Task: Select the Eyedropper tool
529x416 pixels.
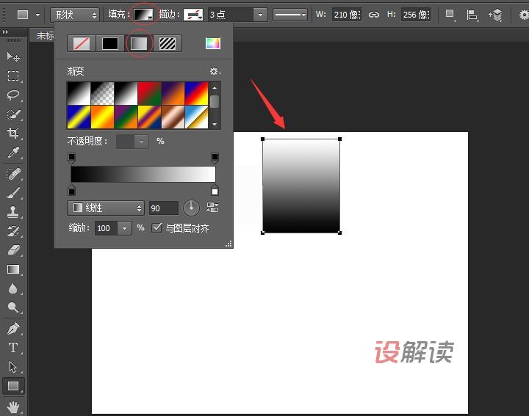Action: coord(13,153)
